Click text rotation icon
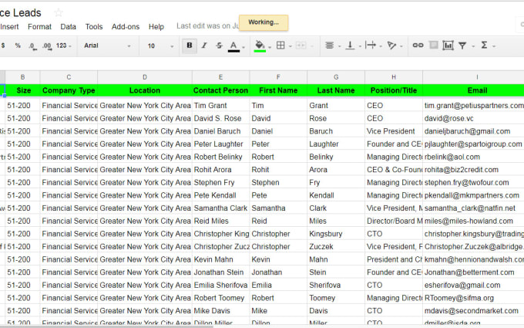The height and width of the screenshot is (328, 524). coord(391,46)
